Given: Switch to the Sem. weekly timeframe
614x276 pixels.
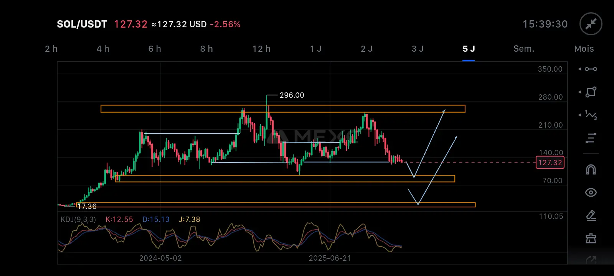Looking at the screenshot, I should click(524, 49).
